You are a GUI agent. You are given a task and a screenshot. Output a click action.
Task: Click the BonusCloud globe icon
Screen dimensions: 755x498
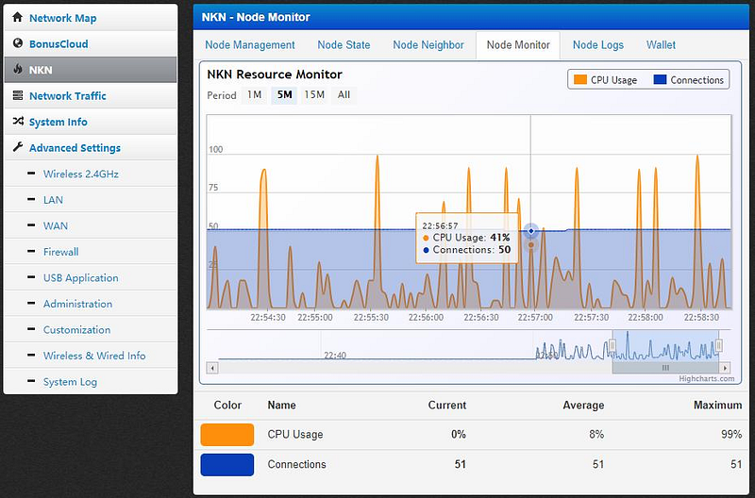18,43
